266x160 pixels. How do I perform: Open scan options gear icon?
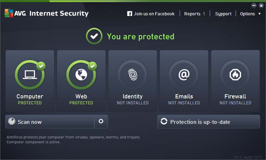pyautogui.click(x=101, y=121)
